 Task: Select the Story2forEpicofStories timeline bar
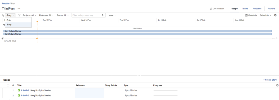point(137,34)
